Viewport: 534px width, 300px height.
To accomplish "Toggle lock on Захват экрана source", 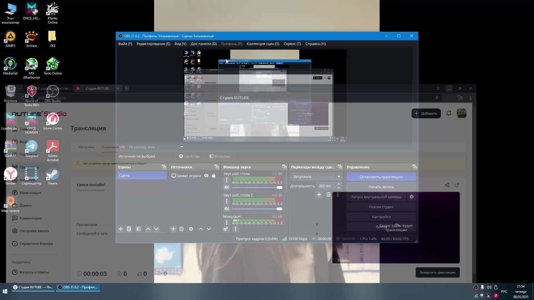I will (214, 176).
